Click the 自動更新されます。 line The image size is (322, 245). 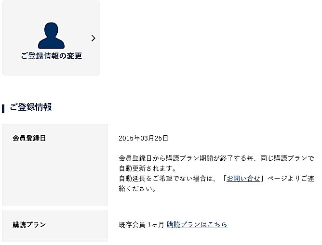(x=148, y=168)
